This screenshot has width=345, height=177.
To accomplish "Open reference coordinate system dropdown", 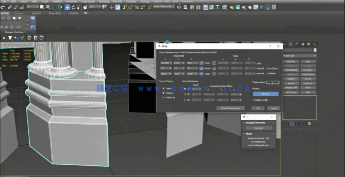I will (x=95, y=7).
